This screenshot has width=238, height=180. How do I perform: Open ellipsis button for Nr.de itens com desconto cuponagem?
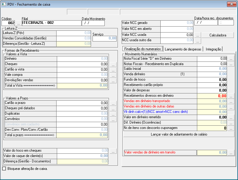(x=231, y=128)
